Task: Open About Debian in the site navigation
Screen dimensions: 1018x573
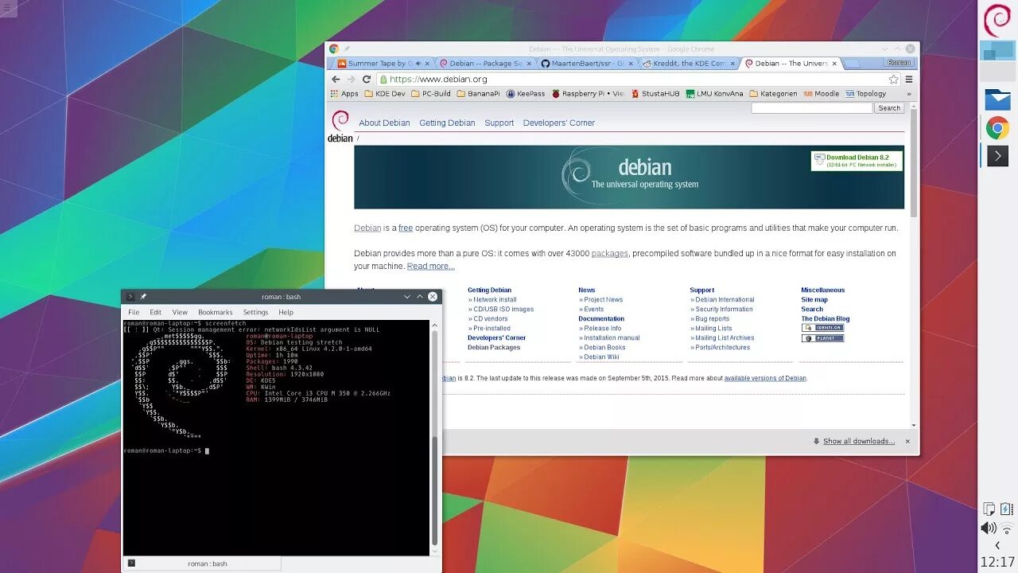Action: (x=384, y=123)
